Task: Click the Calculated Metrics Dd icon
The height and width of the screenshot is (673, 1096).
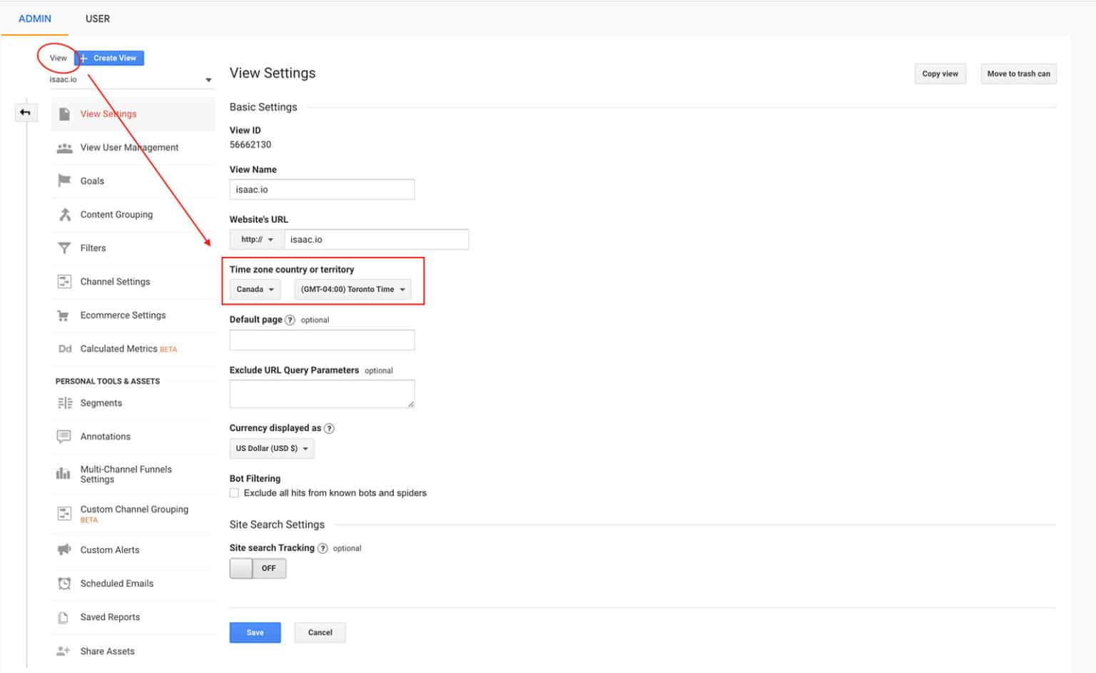Action: (x=65, y=348)
